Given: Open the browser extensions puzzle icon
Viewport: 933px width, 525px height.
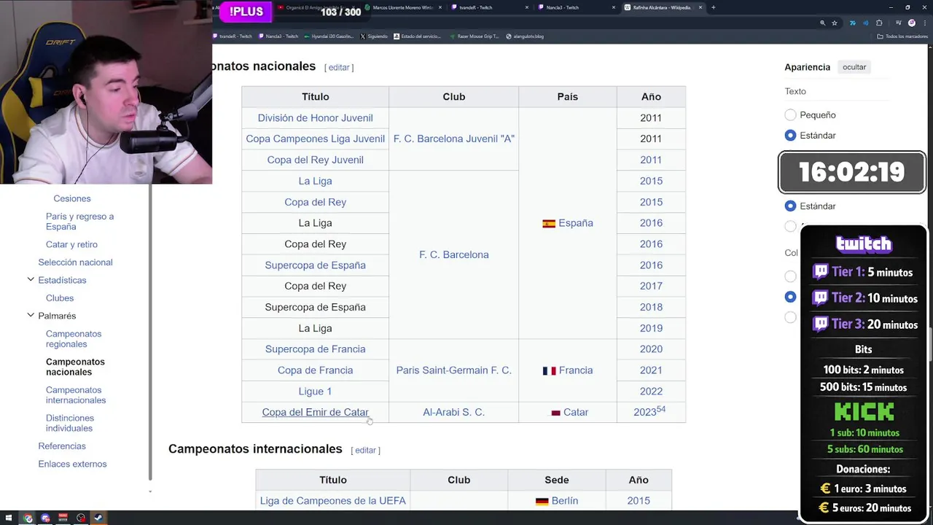Looking at the screenshot, I should pyautogui.click(x=879, y=23).
